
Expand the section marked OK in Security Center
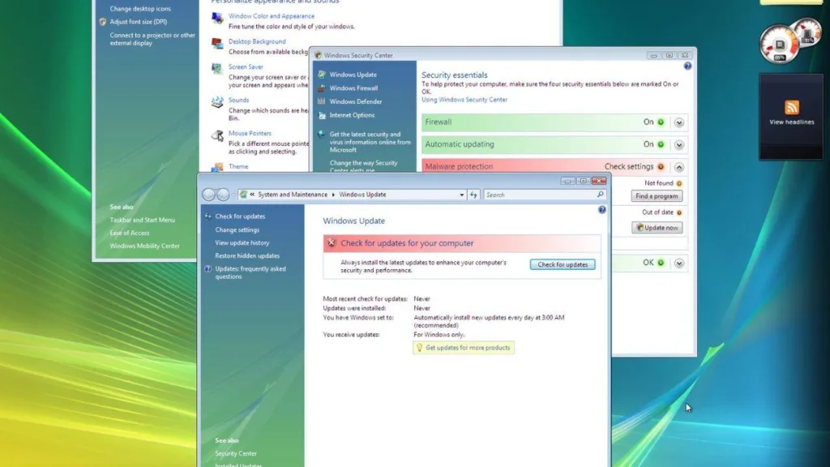[x=678, y=263]
